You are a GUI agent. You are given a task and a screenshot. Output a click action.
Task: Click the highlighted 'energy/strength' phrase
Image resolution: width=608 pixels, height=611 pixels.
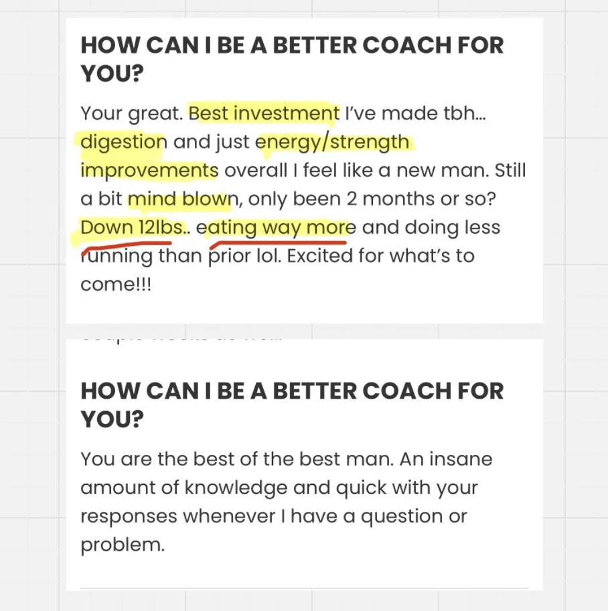(332, 143)
